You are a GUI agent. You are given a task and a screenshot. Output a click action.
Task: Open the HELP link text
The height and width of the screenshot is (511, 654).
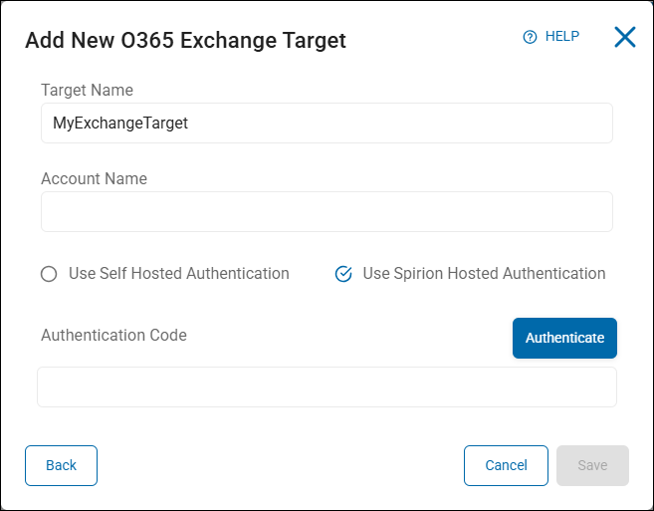click(x=561, y=37)
